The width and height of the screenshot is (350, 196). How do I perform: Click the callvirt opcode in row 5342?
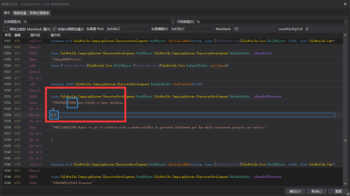point(36,164)
